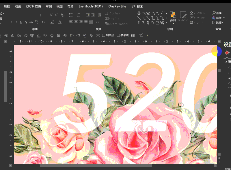
Task: Collapse fill section triangle in format pane
Action: coord(226,62)
